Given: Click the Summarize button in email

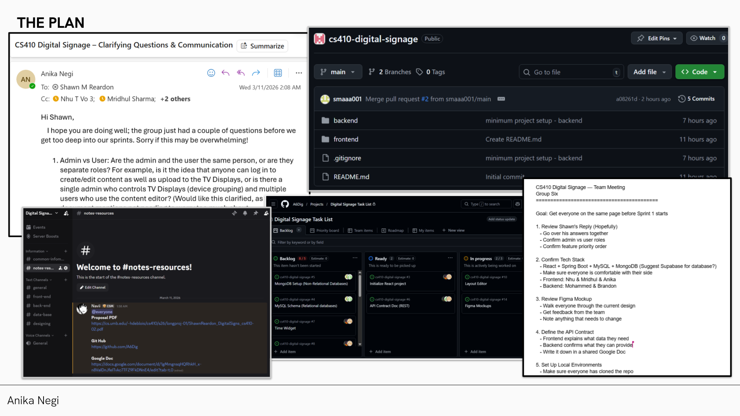Looking at the screenshot, I should click(262, 46).
